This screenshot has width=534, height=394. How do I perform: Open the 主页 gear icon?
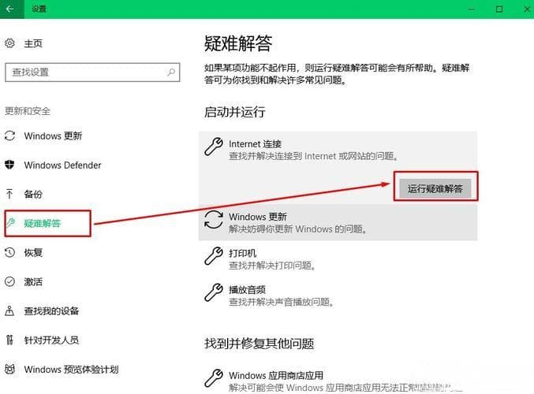(x=9, y=43)
